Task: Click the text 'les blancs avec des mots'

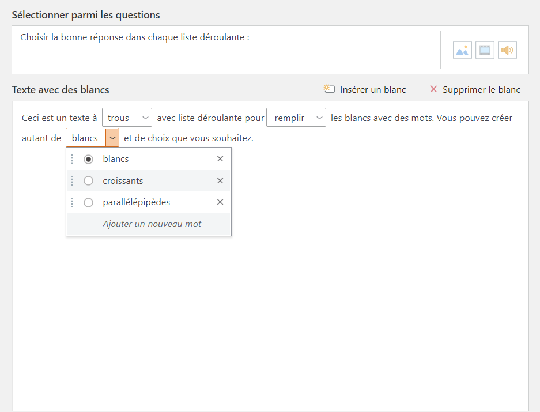Action: click(x=382, y=118)
